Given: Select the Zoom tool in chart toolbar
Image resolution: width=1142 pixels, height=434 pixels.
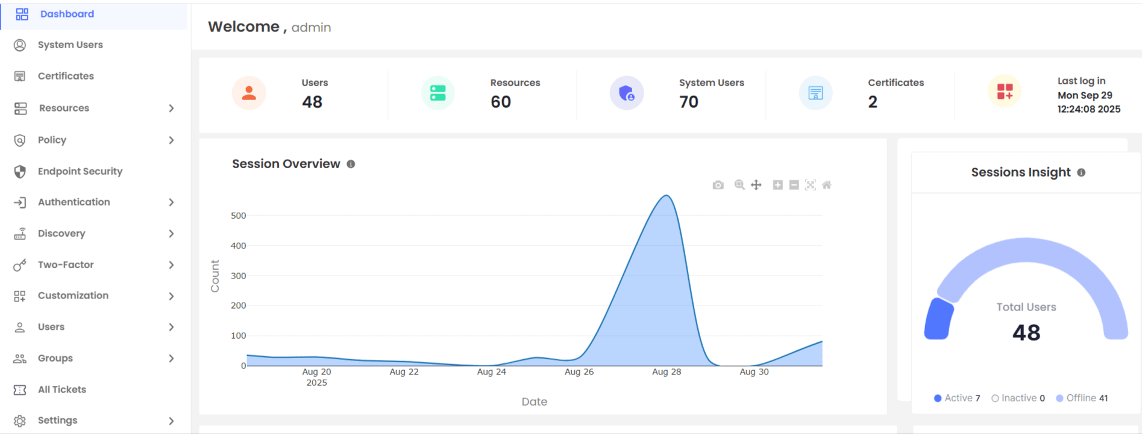Looking at the screenshot, I should click(x=739, y=185).
